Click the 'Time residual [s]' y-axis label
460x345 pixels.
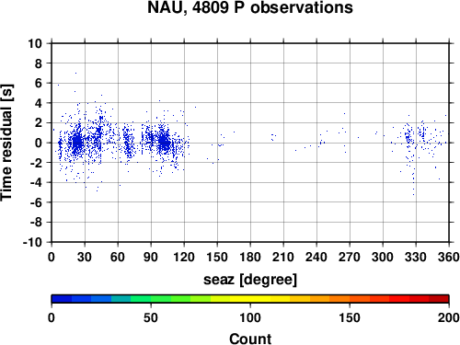click(6, 143)
